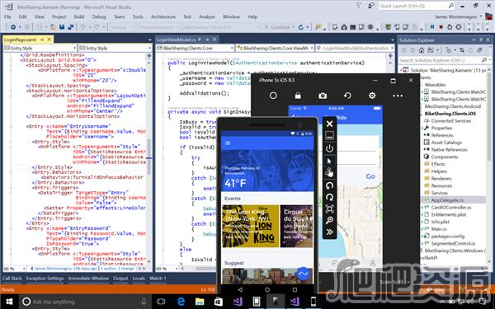Click the fit-to-screen icon in emulator toolbar
The width and height of the screenshot is (495, 309).
click(329, 208)
